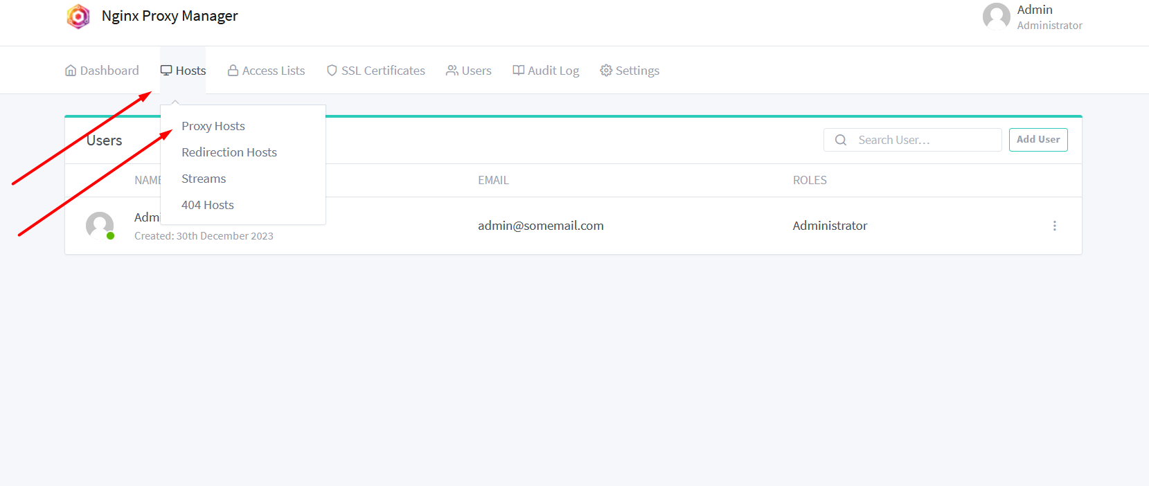Click into the Search User field

coord(913,140)
